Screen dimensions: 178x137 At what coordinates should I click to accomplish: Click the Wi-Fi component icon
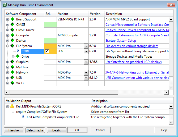coord(12,83)
